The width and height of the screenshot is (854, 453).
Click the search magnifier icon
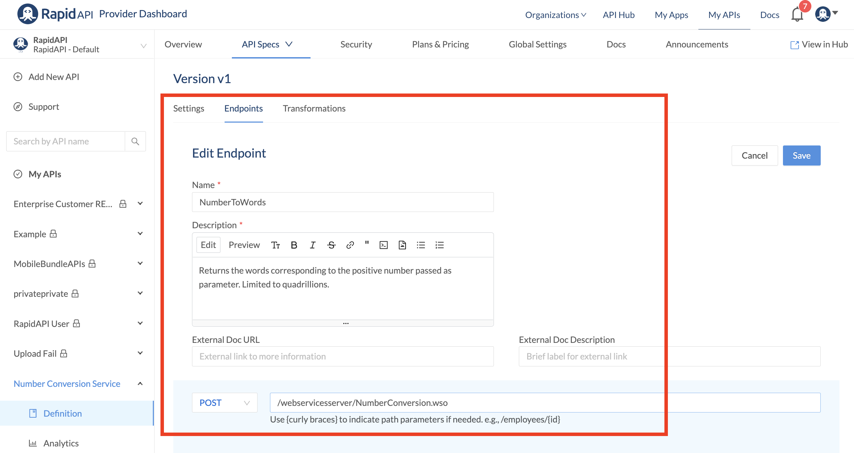coord(135,141)
